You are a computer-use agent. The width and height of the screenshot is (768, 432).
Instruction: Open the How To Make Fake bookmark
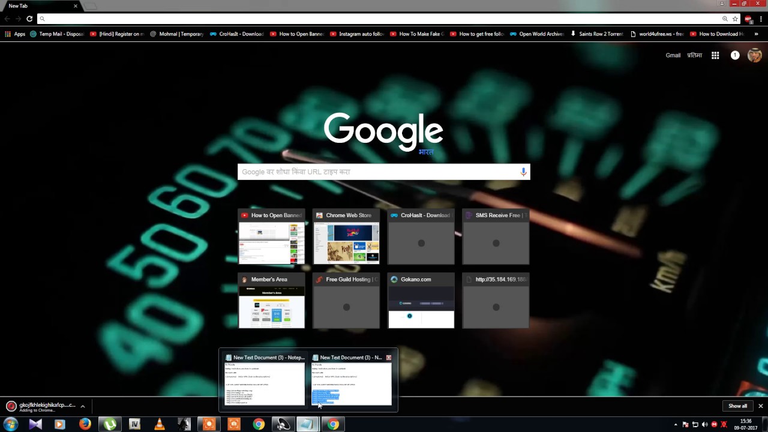(417, 34)
